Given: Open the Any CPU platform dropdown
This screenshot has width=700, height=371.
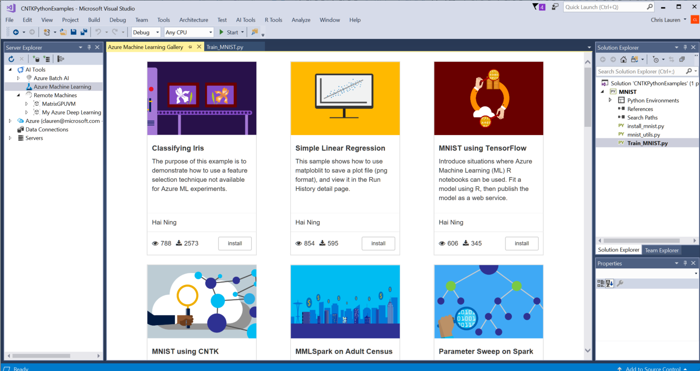Looking at the screenshot, I should (x=190, y=32).
